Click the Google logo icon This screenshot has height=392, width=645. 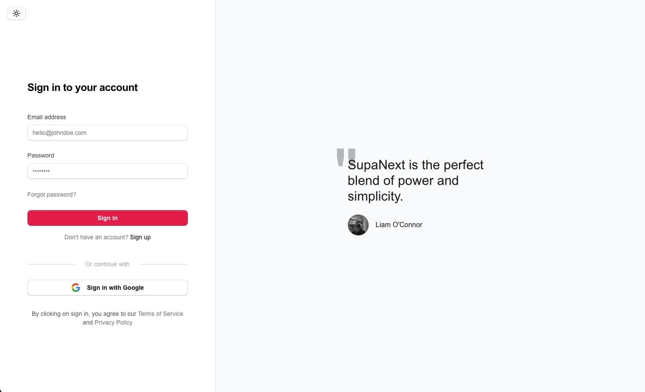click(x=76, y=288)
